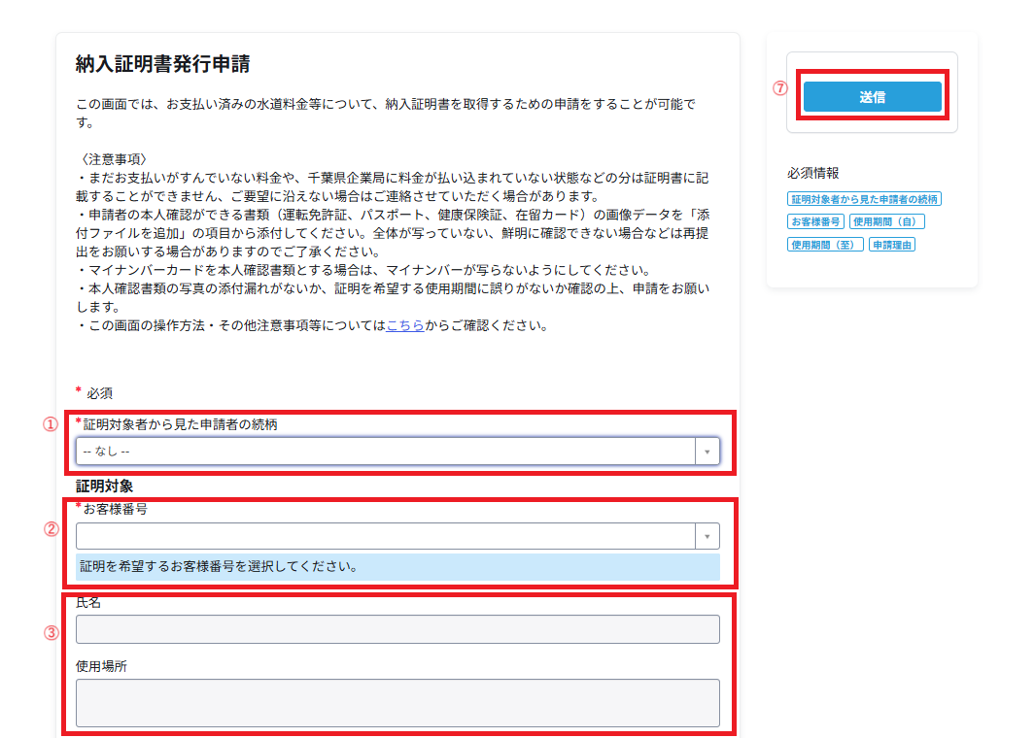1035x738 pixels.
Task: Click the circled ⑦ marker beside 送信
Action: pyautogui.click(x=779, y=87)
